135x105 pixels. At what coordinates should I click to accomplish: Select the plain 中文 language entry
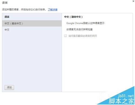(32, 30)
